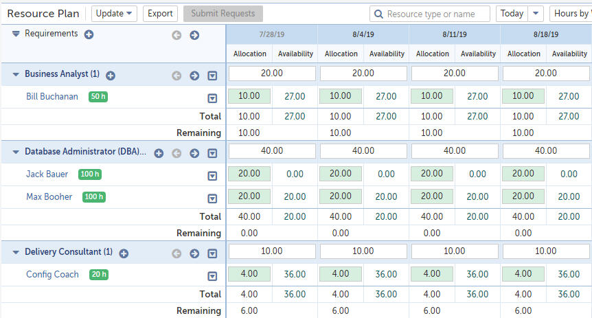Open the Bill Buchanan row options menu

213,99
